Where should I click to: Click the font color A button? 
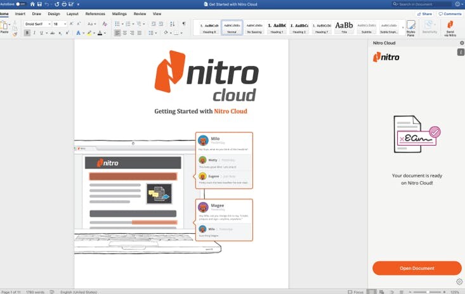click(100, 33)
